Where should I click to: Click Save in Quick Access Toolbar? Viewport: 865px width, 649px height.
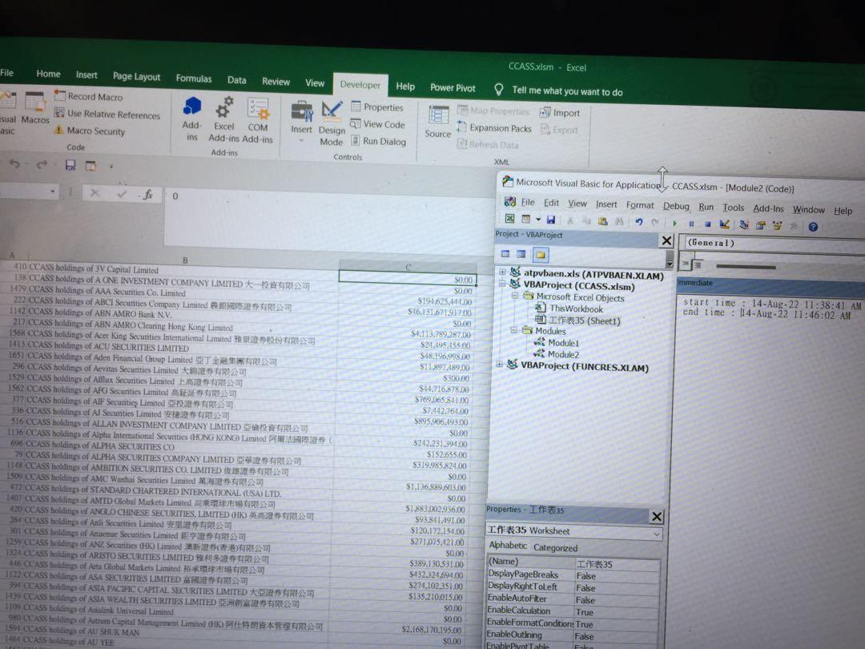[70, 165]
